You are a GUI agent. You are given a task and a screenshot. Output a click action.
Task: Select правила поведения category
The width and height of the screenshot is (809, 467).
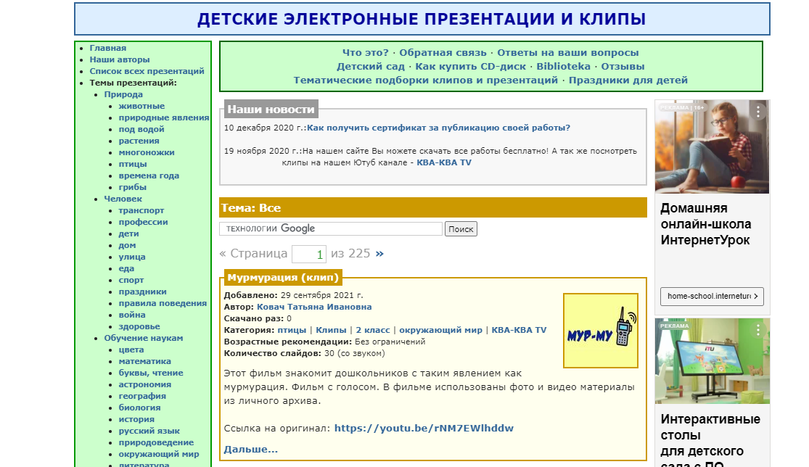pos(163,303)
